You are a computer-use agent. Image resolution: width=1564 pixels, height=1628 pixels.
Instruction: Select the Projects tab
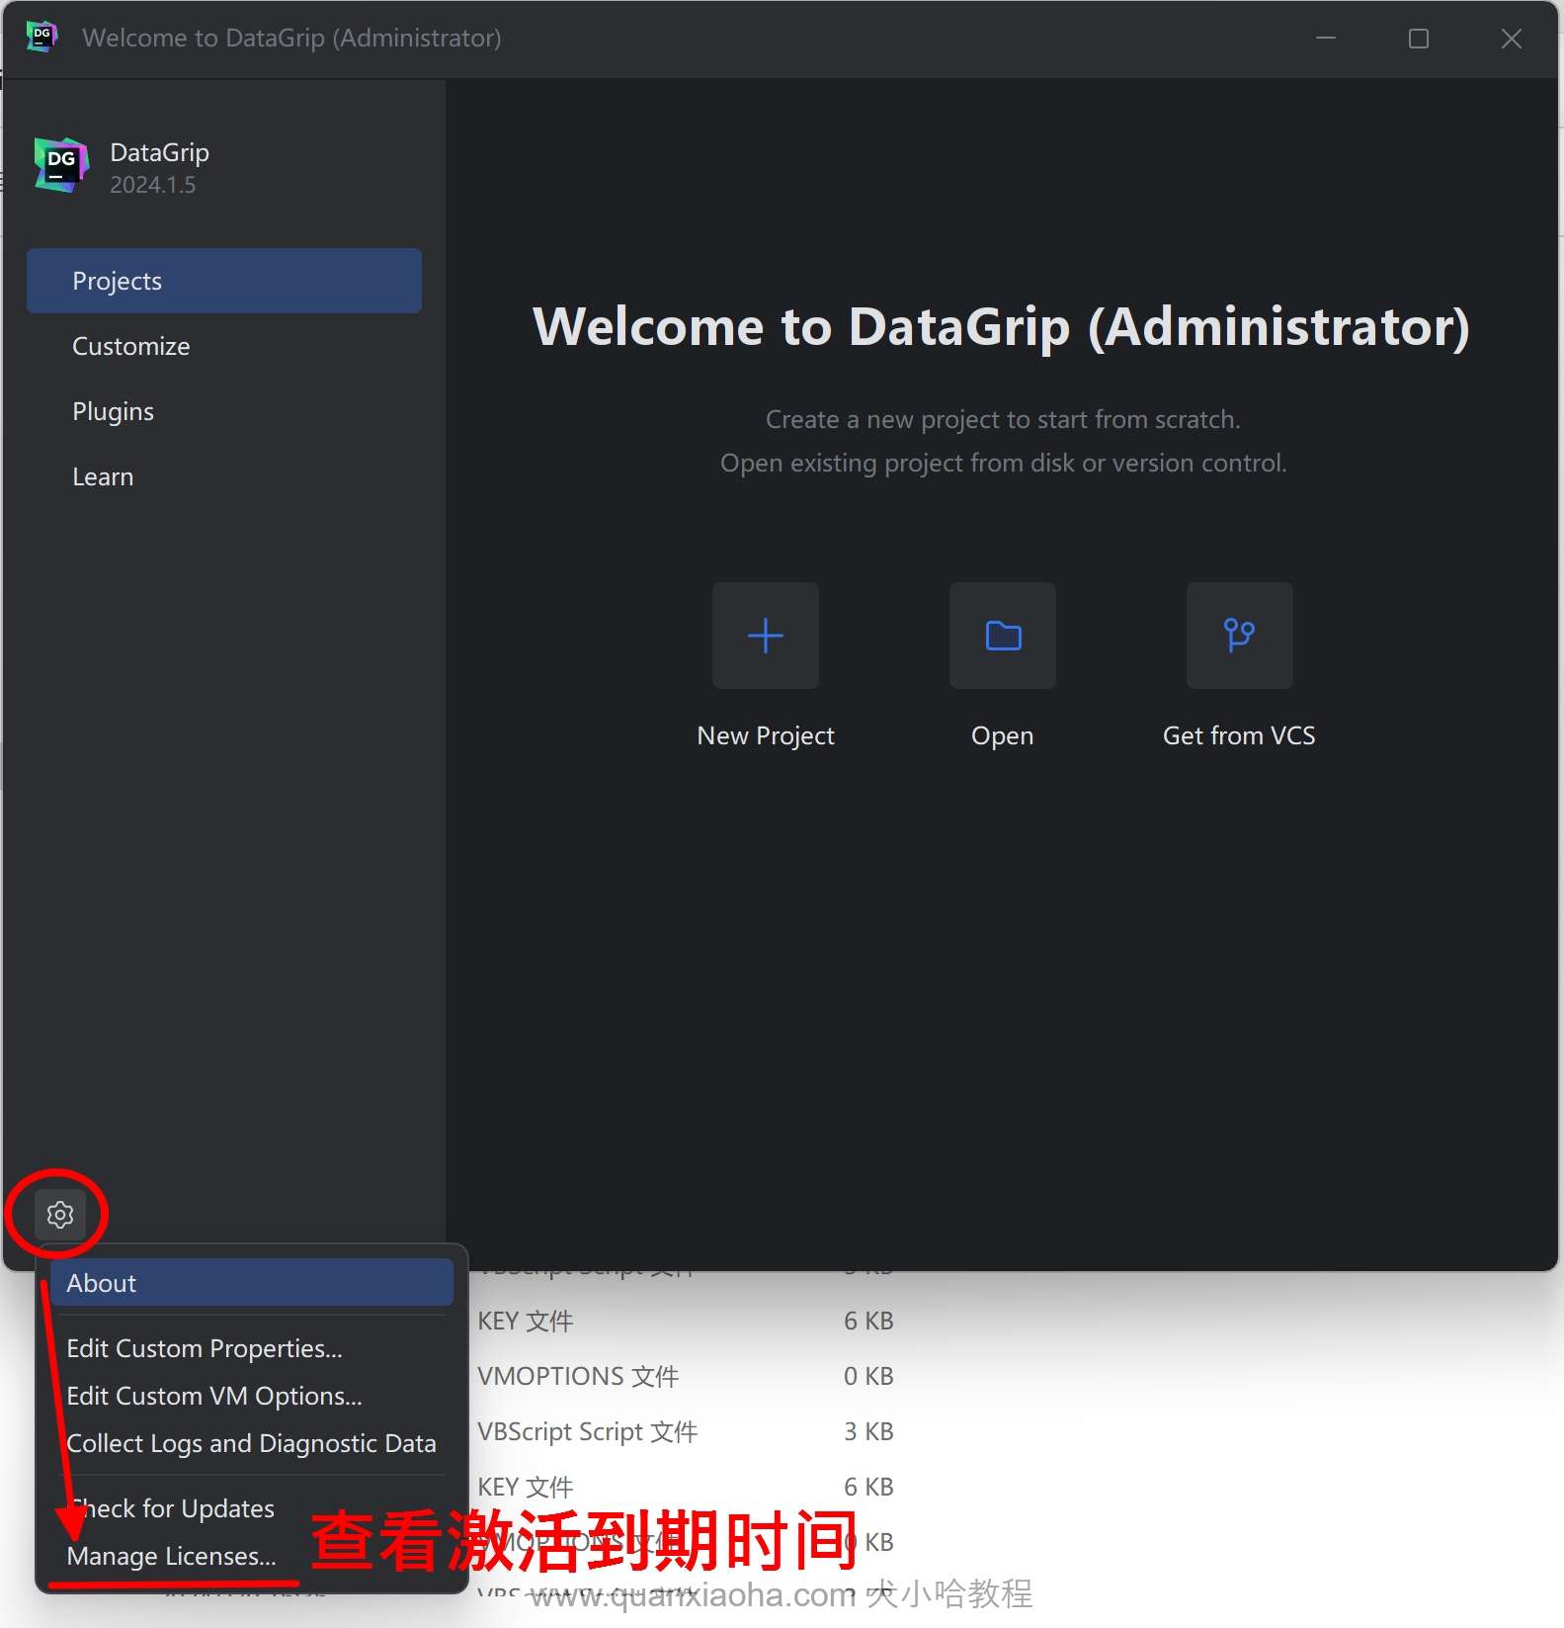[224, 281]
